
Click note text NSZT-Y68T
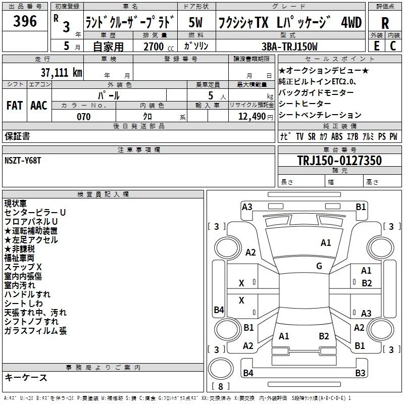click(x=23, y=161)
